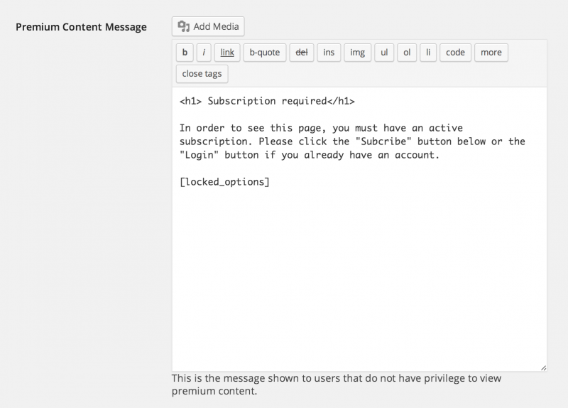This screenshot has height=408, width=568.
Task: Click the close tags button
Action: [202, 74]
